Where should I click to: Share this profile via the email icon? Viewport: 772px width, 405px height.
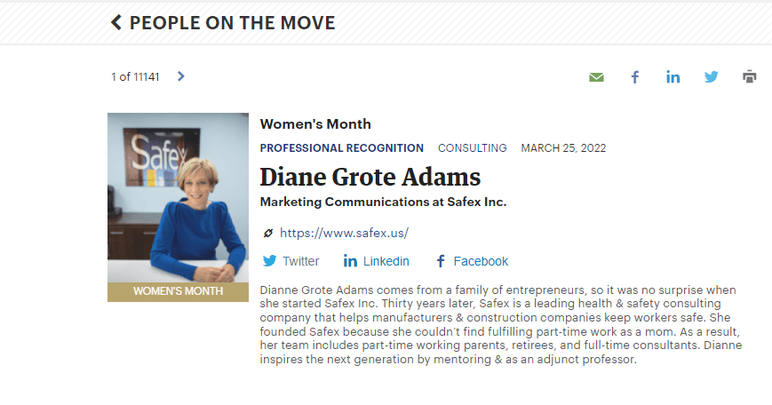596,77
